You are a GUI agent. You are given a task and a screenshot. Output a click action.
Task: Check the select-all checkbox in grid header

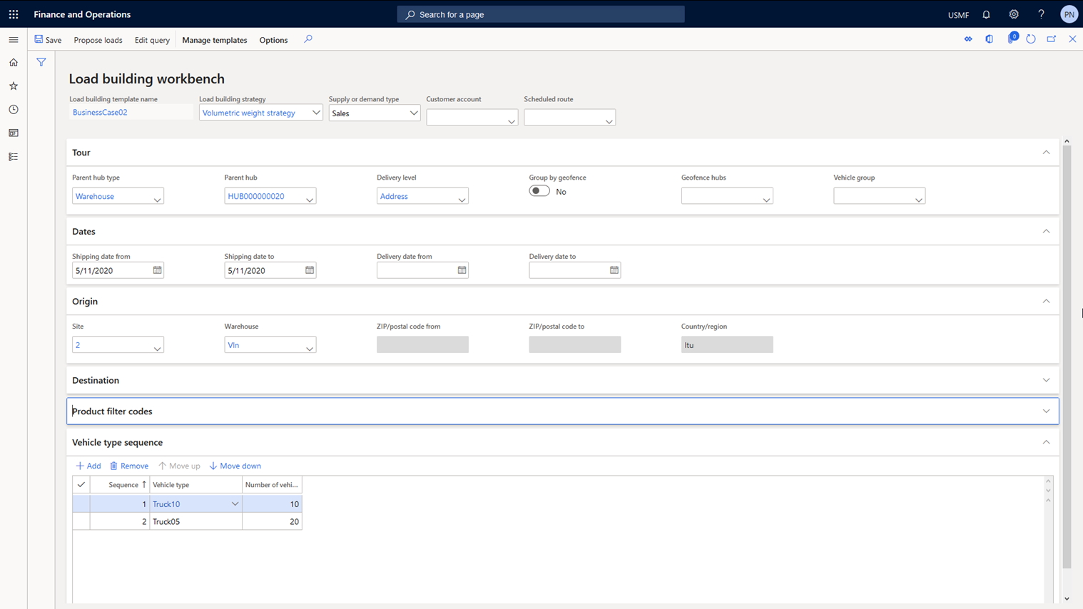point(81,485)
